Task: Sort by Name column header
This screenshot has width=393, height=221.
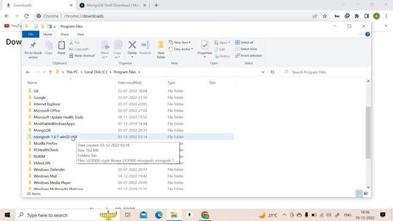Action: click(x=33, y=83)
